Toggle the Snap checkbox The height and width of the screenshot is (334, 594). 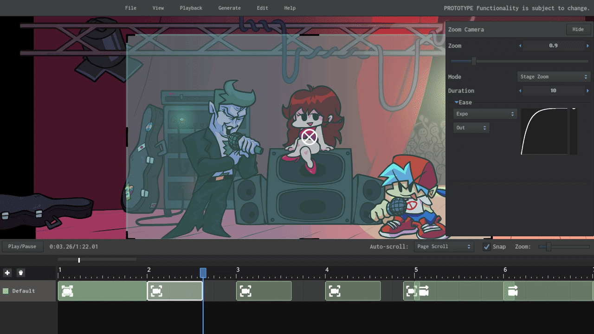[x=486, y=247]
